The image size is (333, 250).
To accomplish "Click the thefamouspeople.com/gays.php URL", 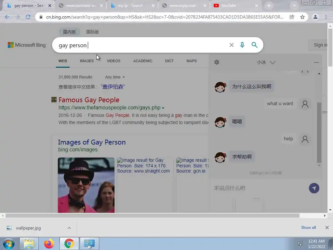I will pos(109,107).
